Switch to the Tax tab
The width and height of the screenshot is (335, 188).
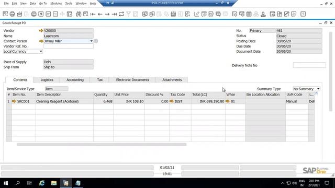(x=100, y=80)
